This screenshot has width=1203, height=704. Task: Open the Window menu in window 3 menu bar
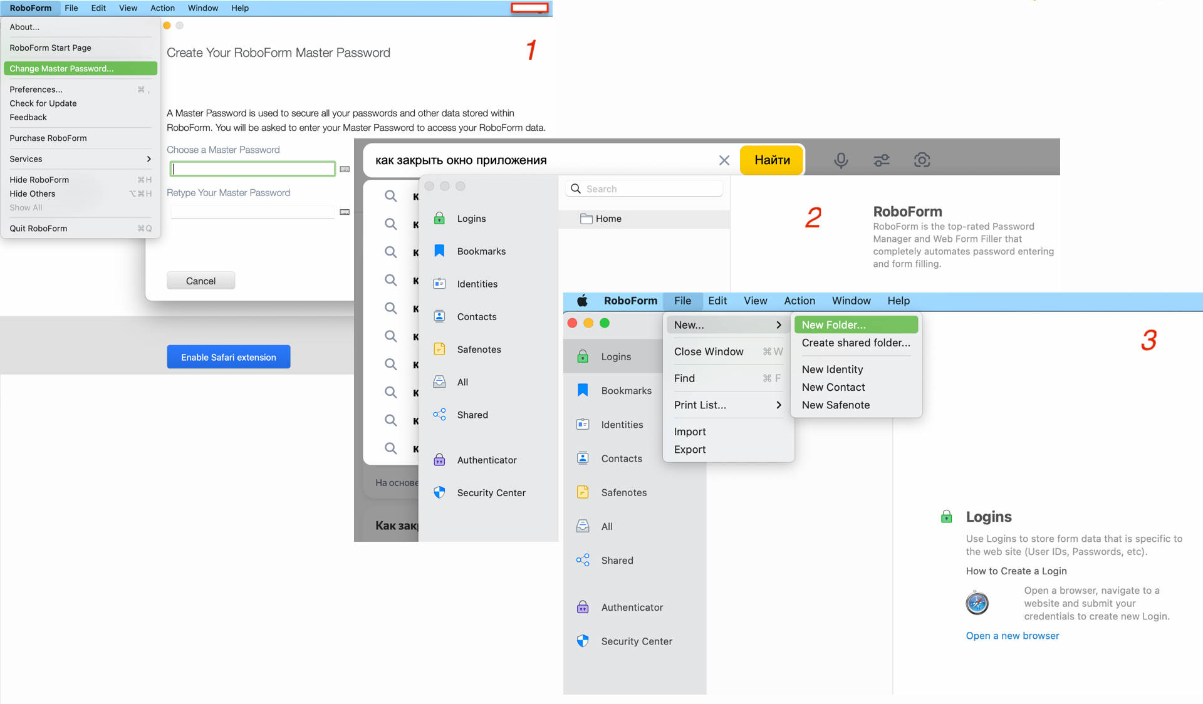click(851, 301)
